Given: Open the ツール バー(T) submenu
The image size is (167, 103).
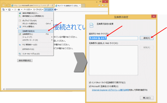Looking at the screenshot, I should point(36,37).
